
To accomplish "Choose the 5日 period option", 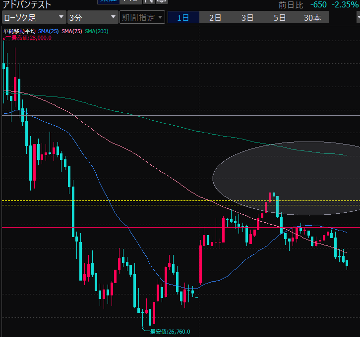I will [280, 18].
